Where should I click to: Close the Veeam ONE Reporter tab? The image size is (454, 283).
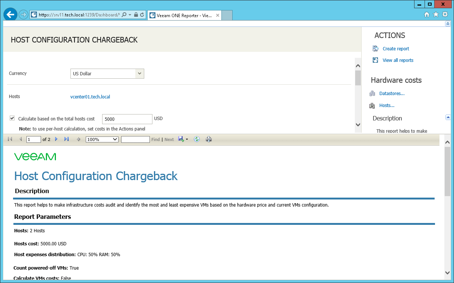click(x=217, y=15)
